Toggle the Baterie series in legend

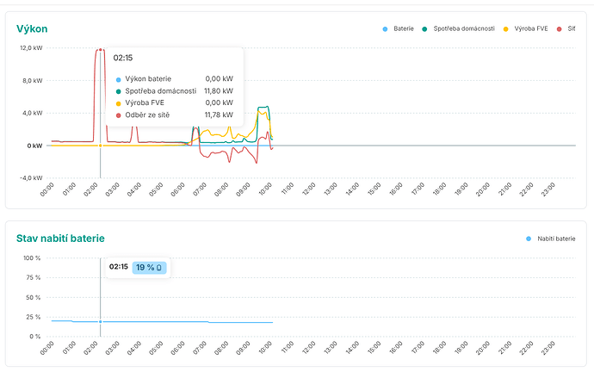click(x=398, y=28)
